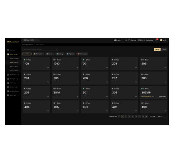Open room 303VIP card
The image size is (174, 163).
153,93
